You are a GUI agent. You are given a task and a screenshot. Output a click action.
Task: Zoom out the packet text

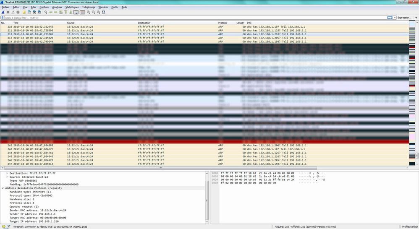tap(94, 12)
